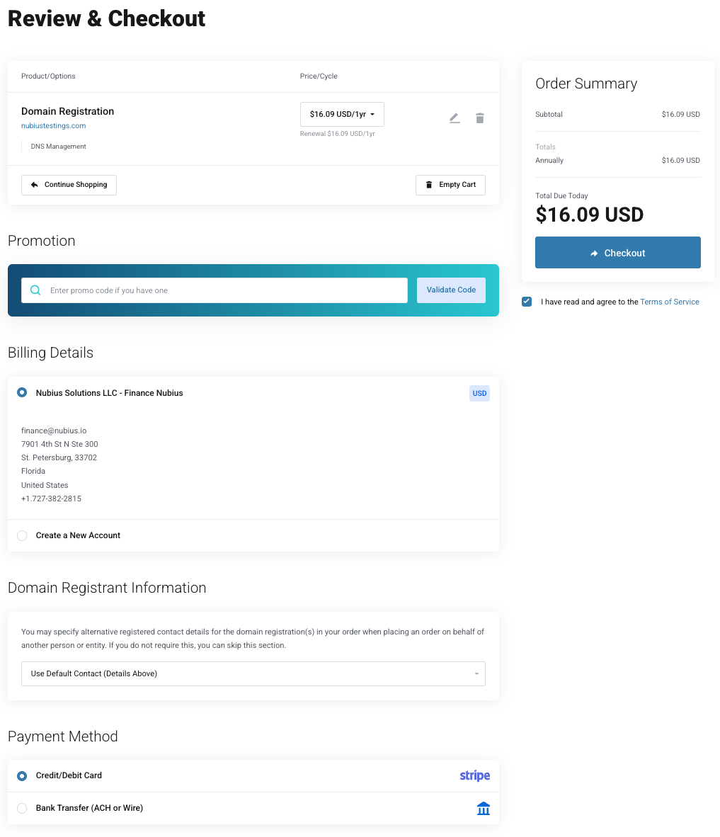Expand the Use Default Contact dropdown

point(253,673)
